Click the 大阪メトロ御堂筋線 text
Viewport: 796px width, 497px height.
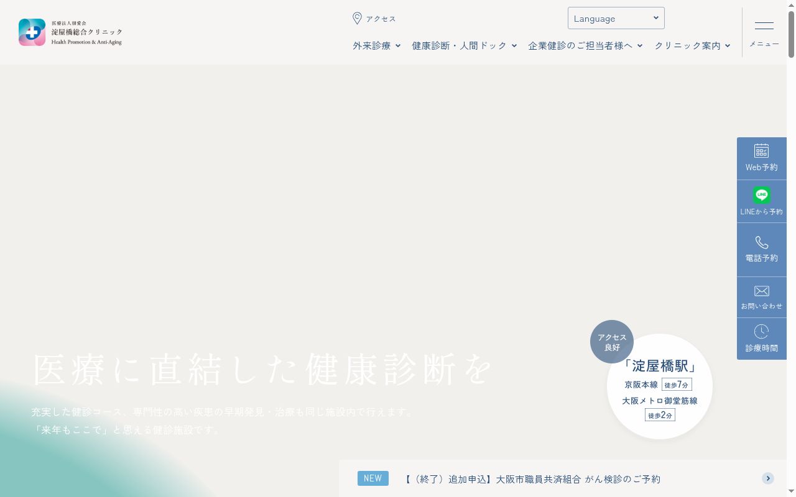point(660,401)
